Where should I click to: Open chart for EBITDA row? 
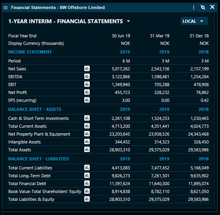click(x=87, y=76)
